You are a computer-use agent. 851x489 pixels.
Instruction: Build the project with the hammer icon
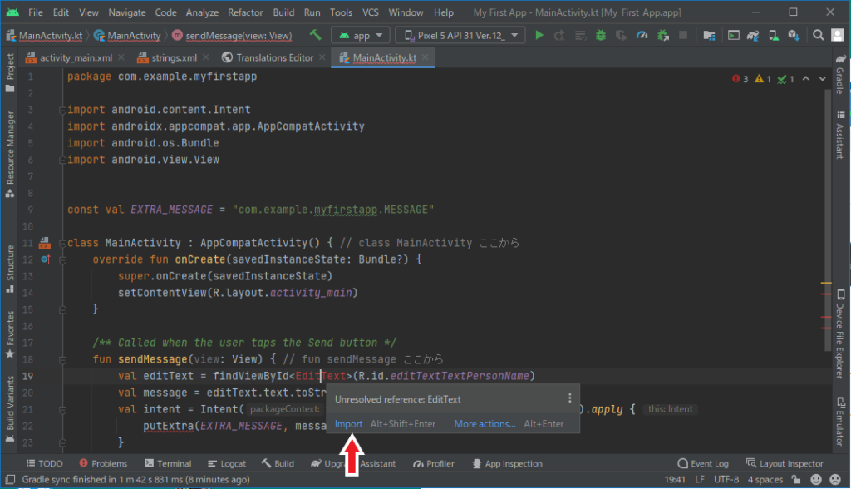[316, 35]
